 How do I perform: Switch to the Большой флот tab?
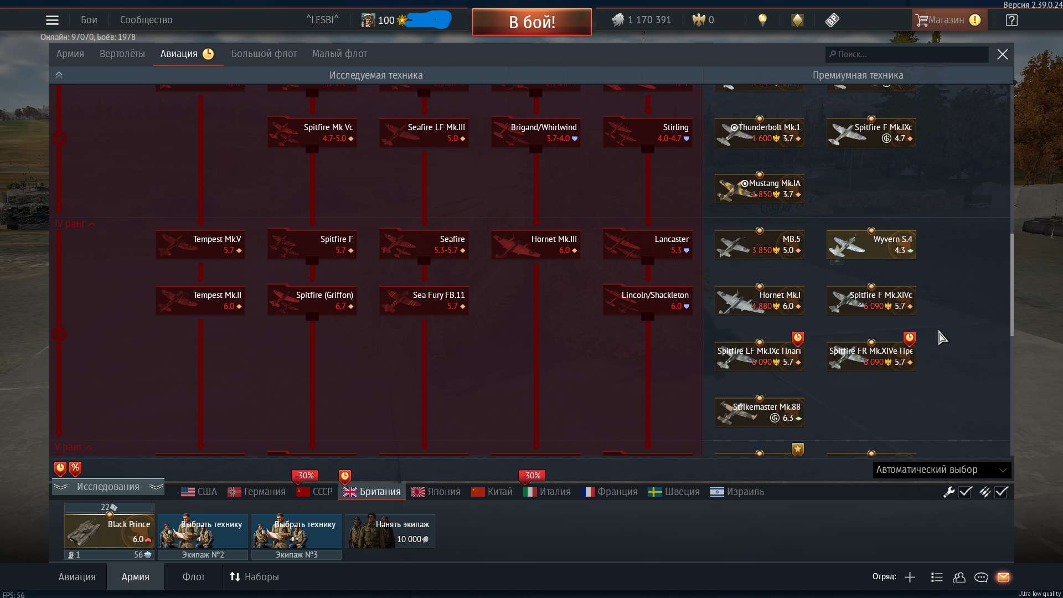click(264, 54)
